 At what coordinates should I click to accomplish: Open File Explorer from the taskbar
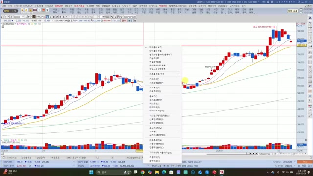point(157,172)
